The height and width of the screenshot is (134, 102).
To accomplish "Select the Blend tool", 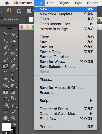I will (13, 98).
